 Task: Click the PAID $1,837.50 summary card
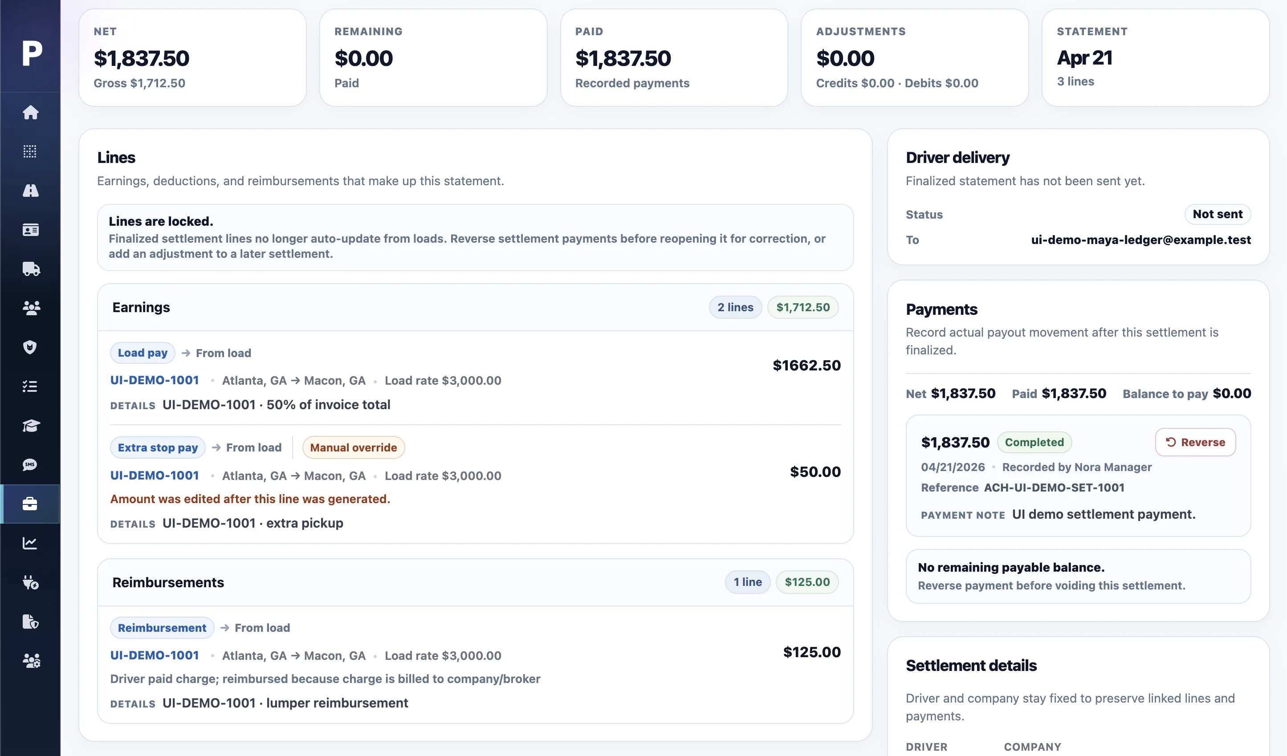[x=674, y=58]
